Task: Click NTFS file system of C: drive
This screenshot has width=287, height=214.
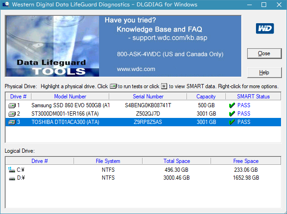Action: tap(108, 170)
